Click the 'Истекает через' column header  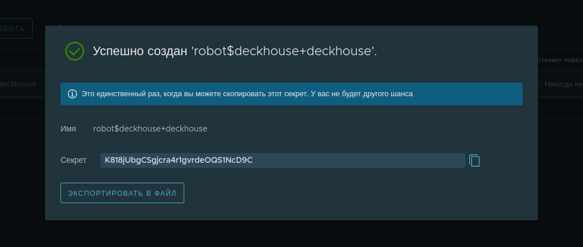coord(560,60)
